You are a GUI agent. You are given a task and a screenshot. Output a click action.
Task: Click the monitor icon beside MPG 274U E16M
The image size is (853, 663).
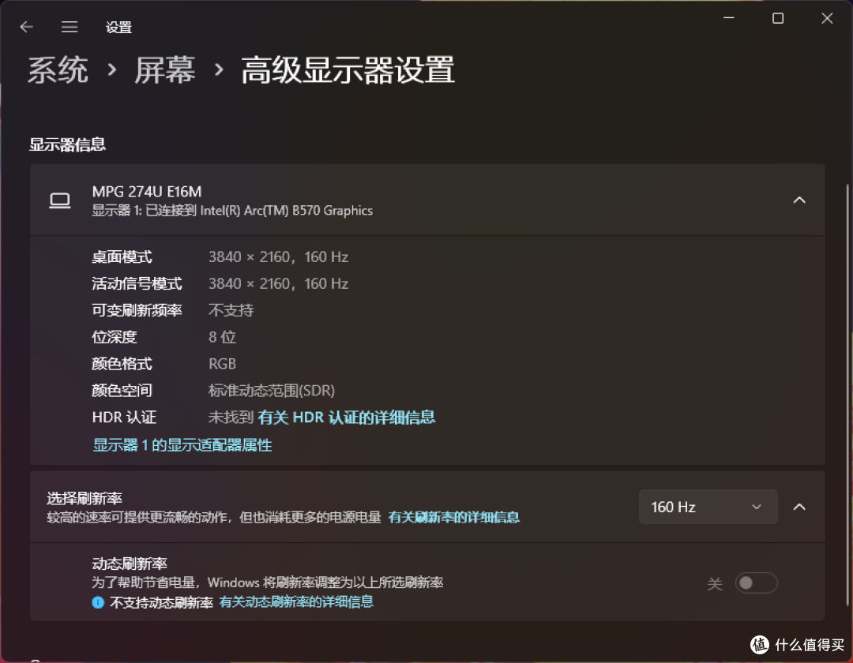click(x=60, y=200)
